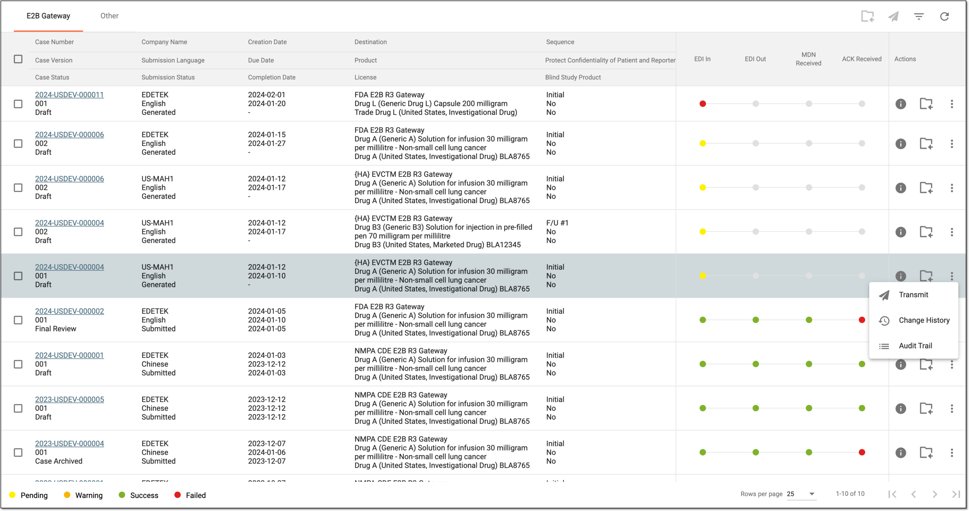
Task: Open more options for 2024-USDEV-000001
Action: pos(952,364)
